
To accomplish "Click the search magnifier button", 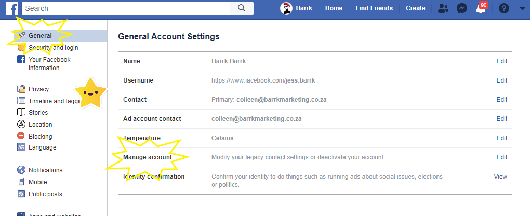I will (242, 8).
